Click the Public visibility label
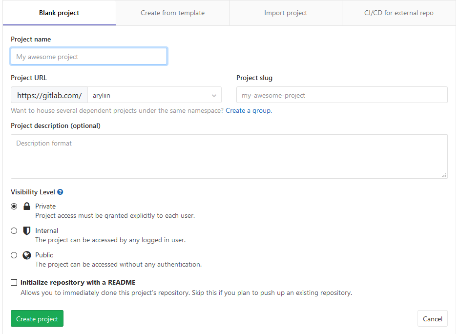Image resolution: width=460 pixels, height=334 pixels. click(44, 255)
